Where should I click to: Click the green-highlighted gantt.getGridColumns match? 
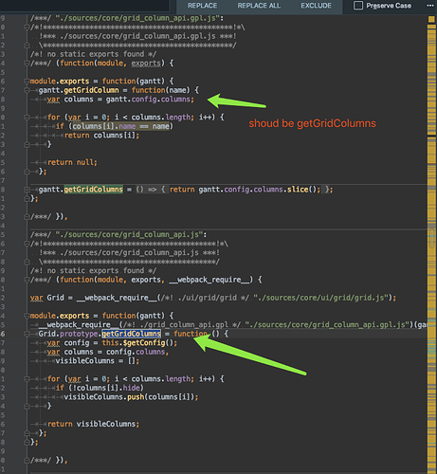point(93,190)
